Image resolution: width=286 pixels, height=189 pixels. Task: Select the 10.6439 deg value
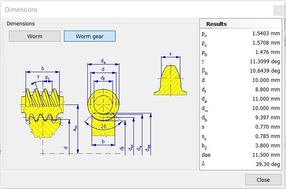(x=265, y=71)
